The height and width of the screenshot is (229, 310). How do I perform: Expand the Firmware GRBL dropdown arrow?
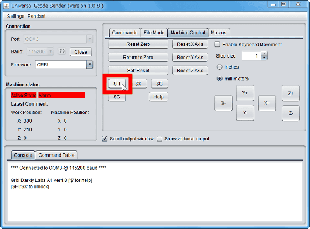[x=90, y=65]
